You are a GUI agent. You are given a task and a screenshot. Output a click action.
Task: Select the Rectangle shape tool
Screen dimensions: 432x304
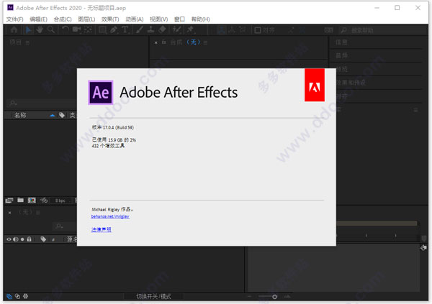pyautogui.click(x=102, y=29)
